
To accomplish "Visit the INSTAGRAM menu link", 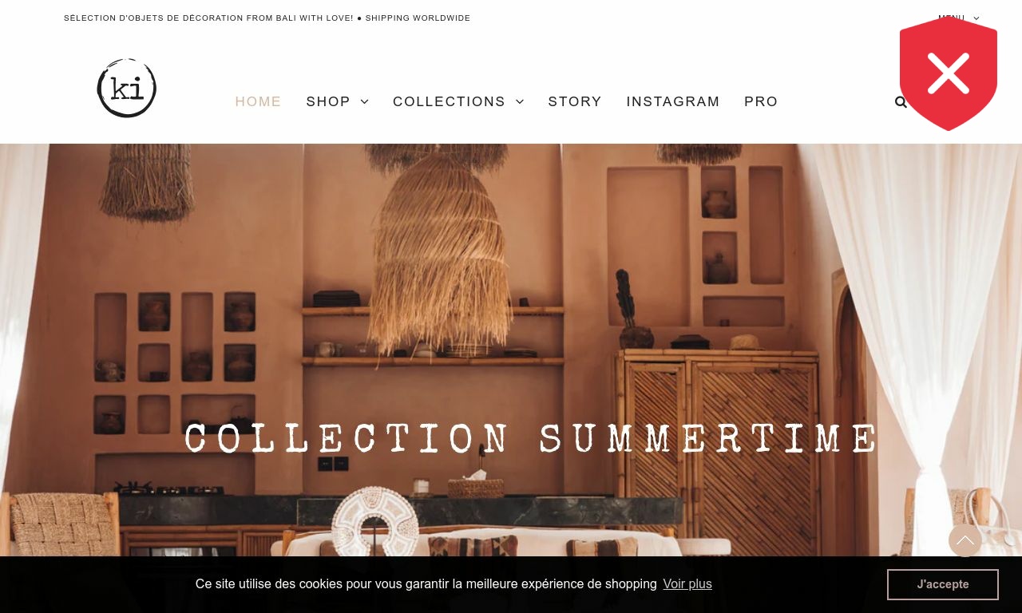I will 673,101.
